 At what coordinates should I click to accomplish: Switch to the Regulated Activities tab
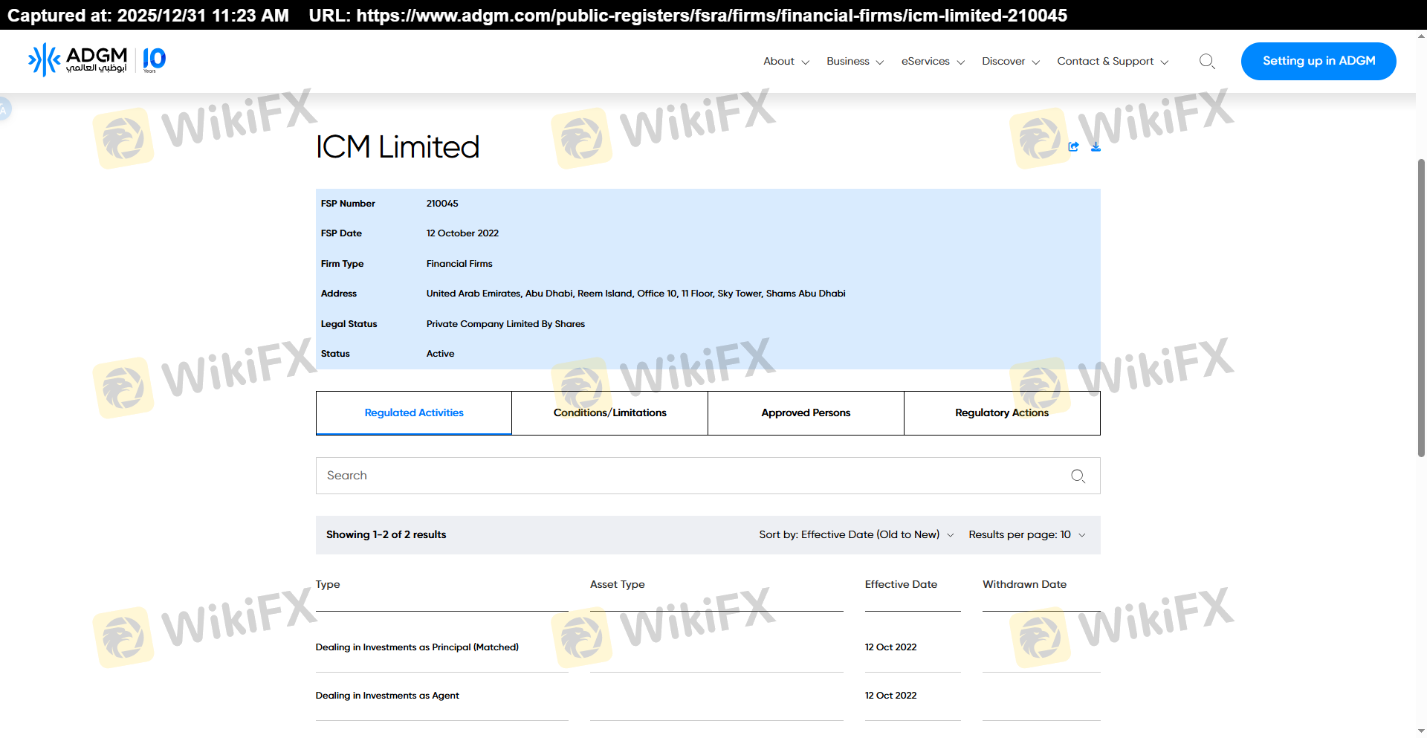pyautogui.click(x=414, y=412)
